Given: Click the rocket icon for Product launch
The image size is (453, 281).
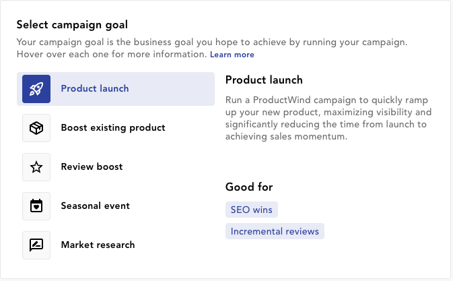Looking at the screenshot, I should point(36,89).
